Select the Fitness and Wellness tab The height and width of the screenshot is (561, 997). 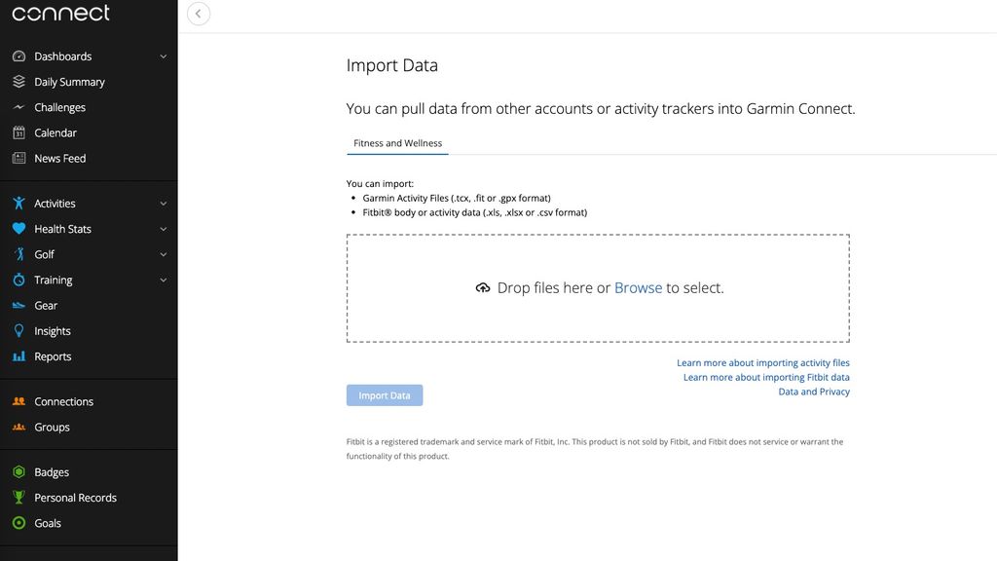click(x=397, y=143)
